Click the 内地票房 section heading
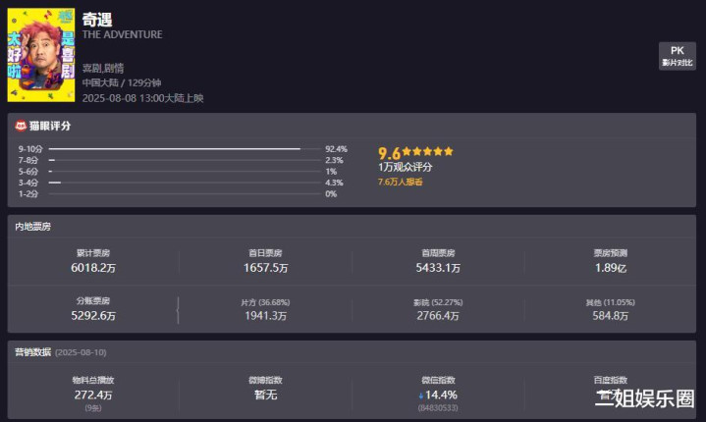 point(32,227)
